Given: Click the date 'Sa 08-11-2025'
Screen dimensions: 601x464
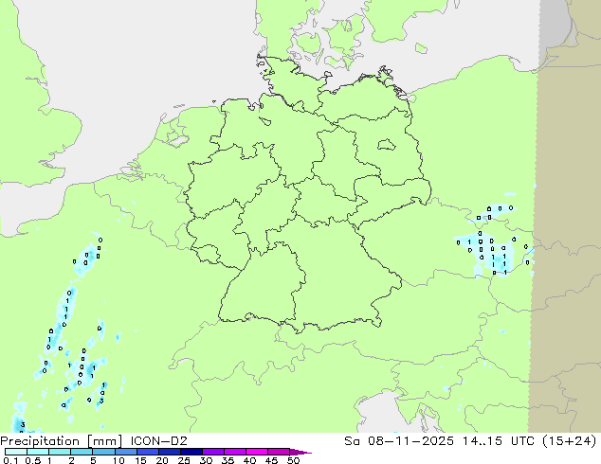Looking at the screenshot, I should click(399, 441).
